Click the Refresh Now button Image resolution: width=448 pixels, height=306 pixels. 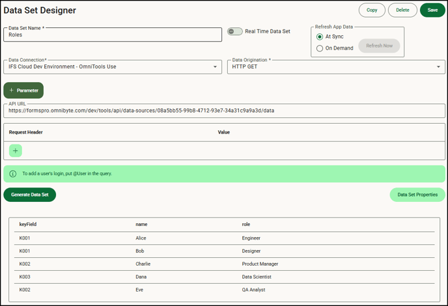[379, 46]
